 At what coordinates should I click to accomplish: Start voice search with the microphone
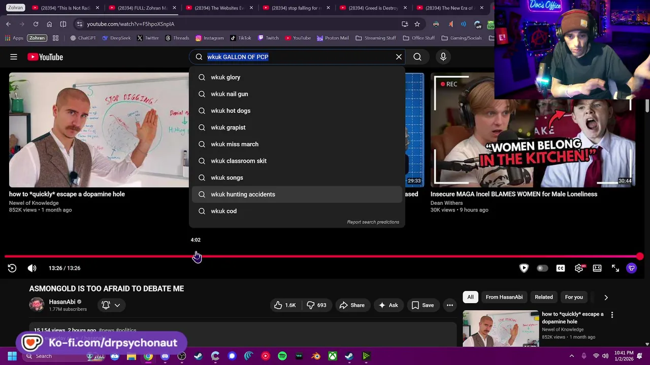pos(443,57)
